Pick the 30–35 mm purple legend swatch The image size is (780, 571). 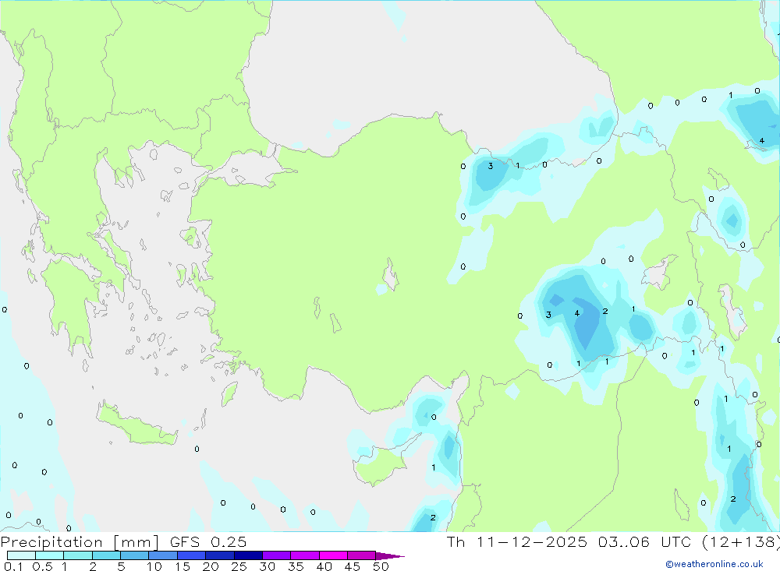[x=277, y=555]
